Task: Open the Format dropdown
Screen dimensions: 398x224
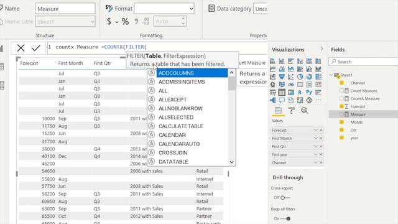Action: click(164, 9)
